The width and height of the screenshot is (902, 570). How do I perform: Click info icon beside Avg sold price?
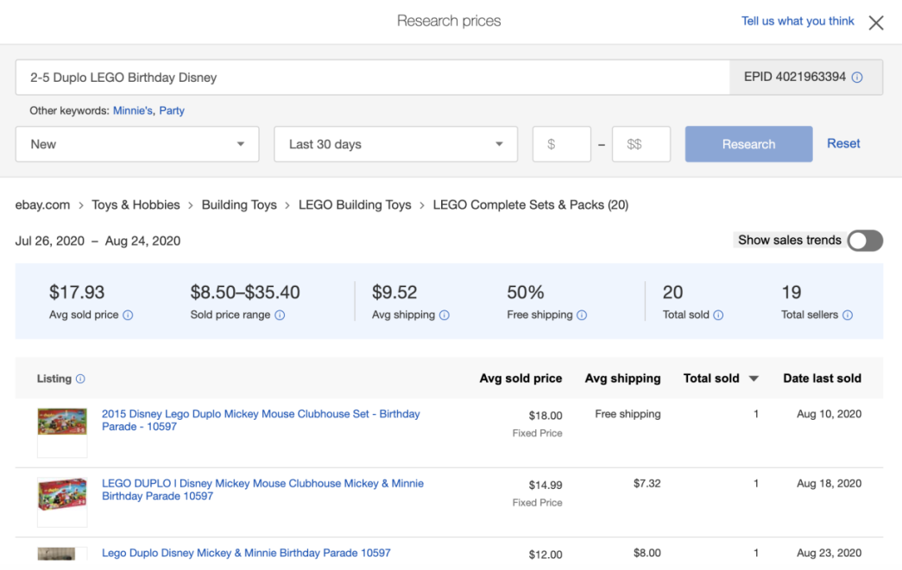(128, 316)
